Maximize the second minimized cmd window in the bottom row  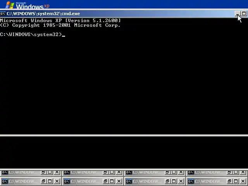tap(112, 181)
